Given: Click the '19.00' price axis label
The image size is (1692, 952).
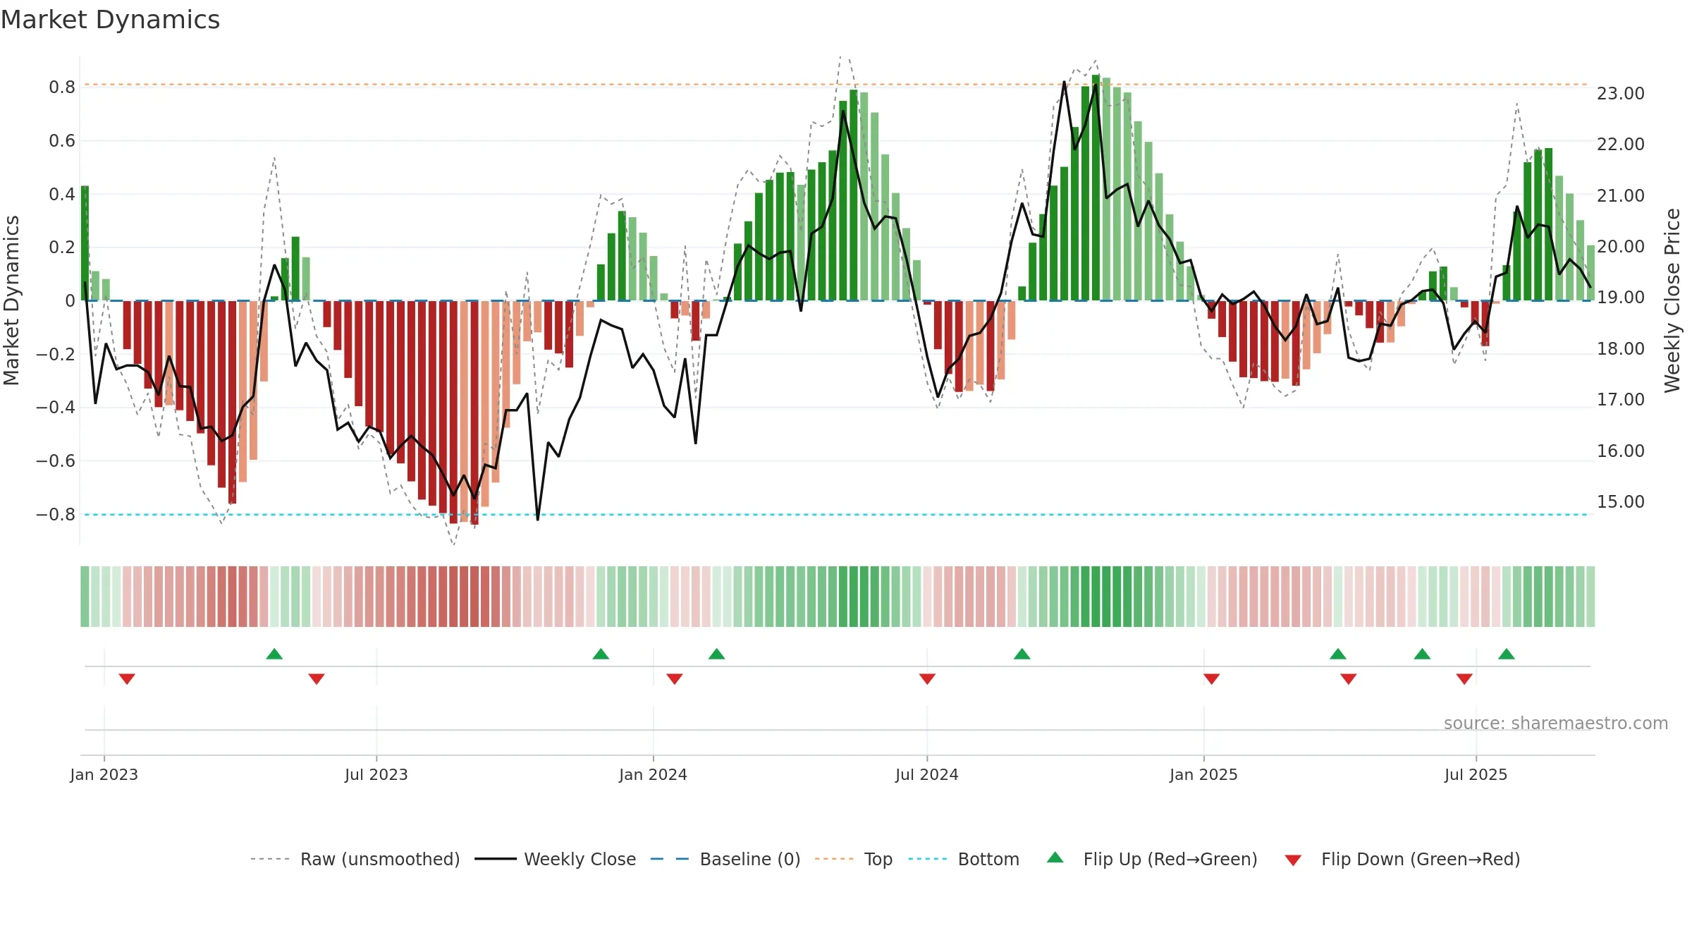Looking at the screenshot, I should tap(1621, 298).
